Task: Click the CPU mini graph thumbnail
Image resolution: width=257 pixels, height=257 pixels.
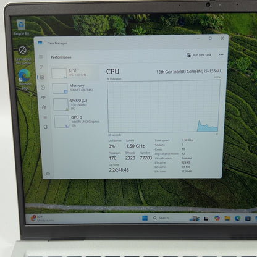Action: 59,74
